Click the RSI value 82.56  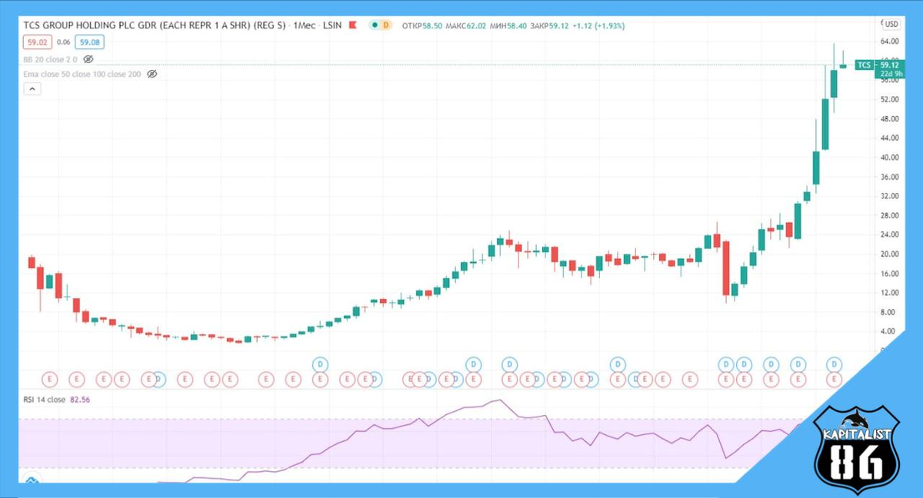coord(81,400)
